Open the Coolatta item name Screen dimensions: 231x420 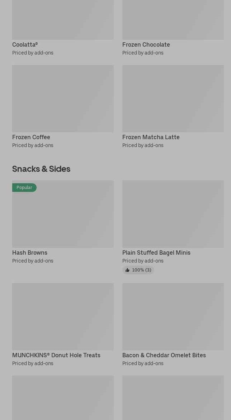click(25, 45)
